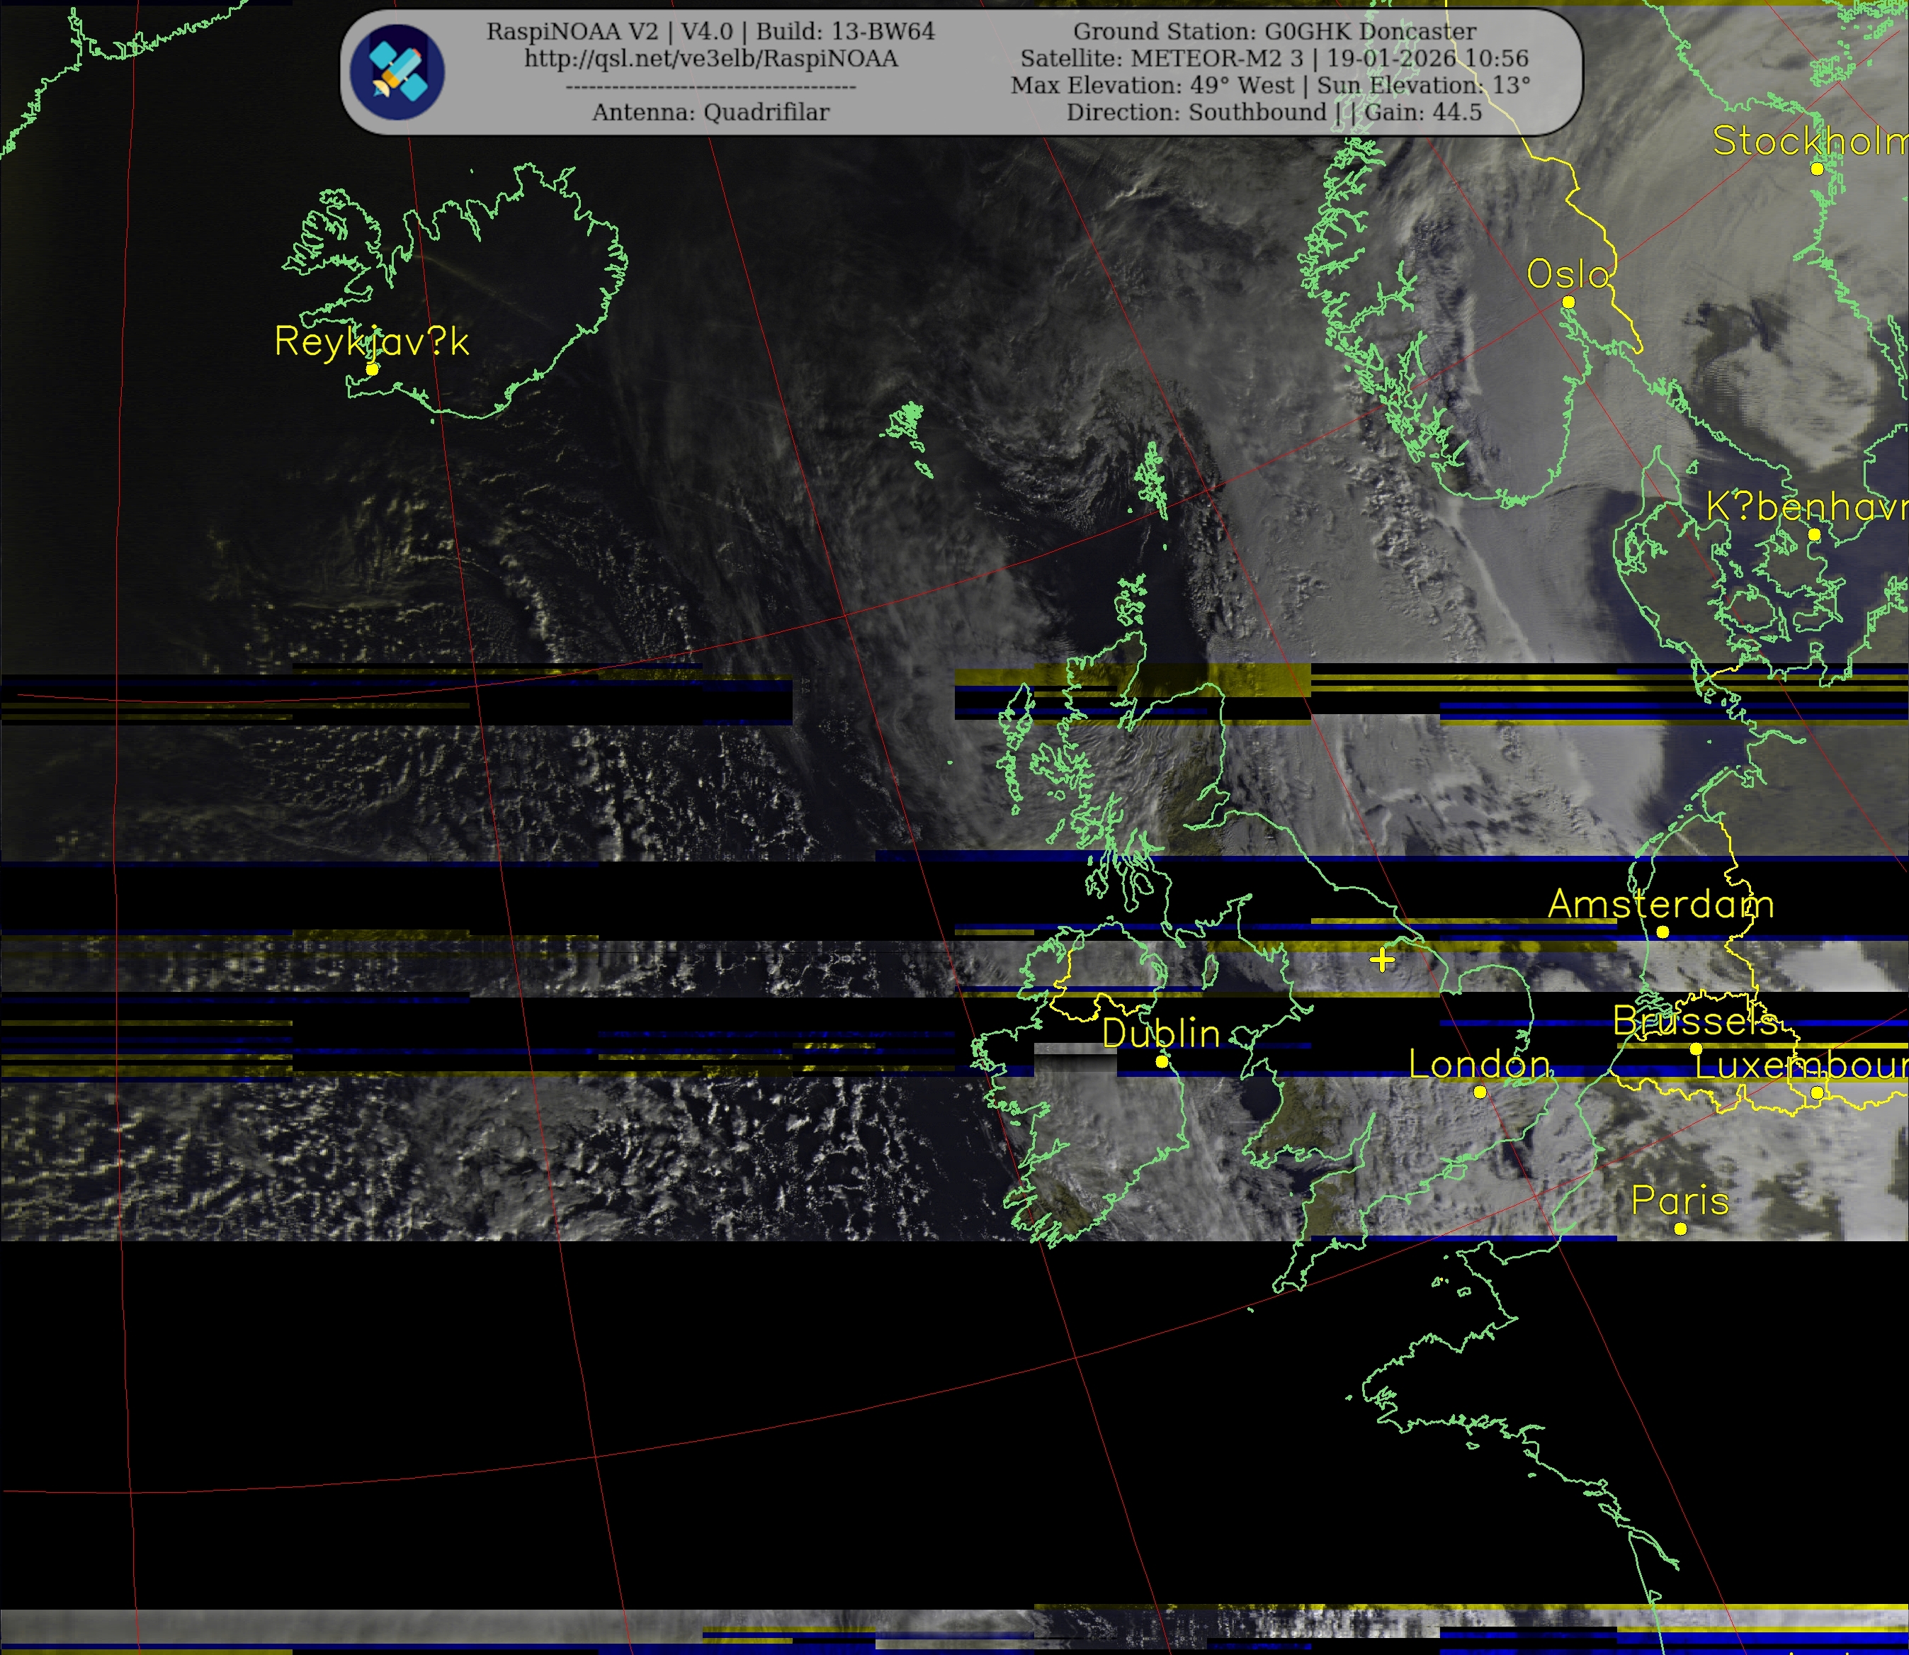This screenshot has width=1909, height=1655.
Task: Click the Stockholm city marker dot
Action: 1817,168
